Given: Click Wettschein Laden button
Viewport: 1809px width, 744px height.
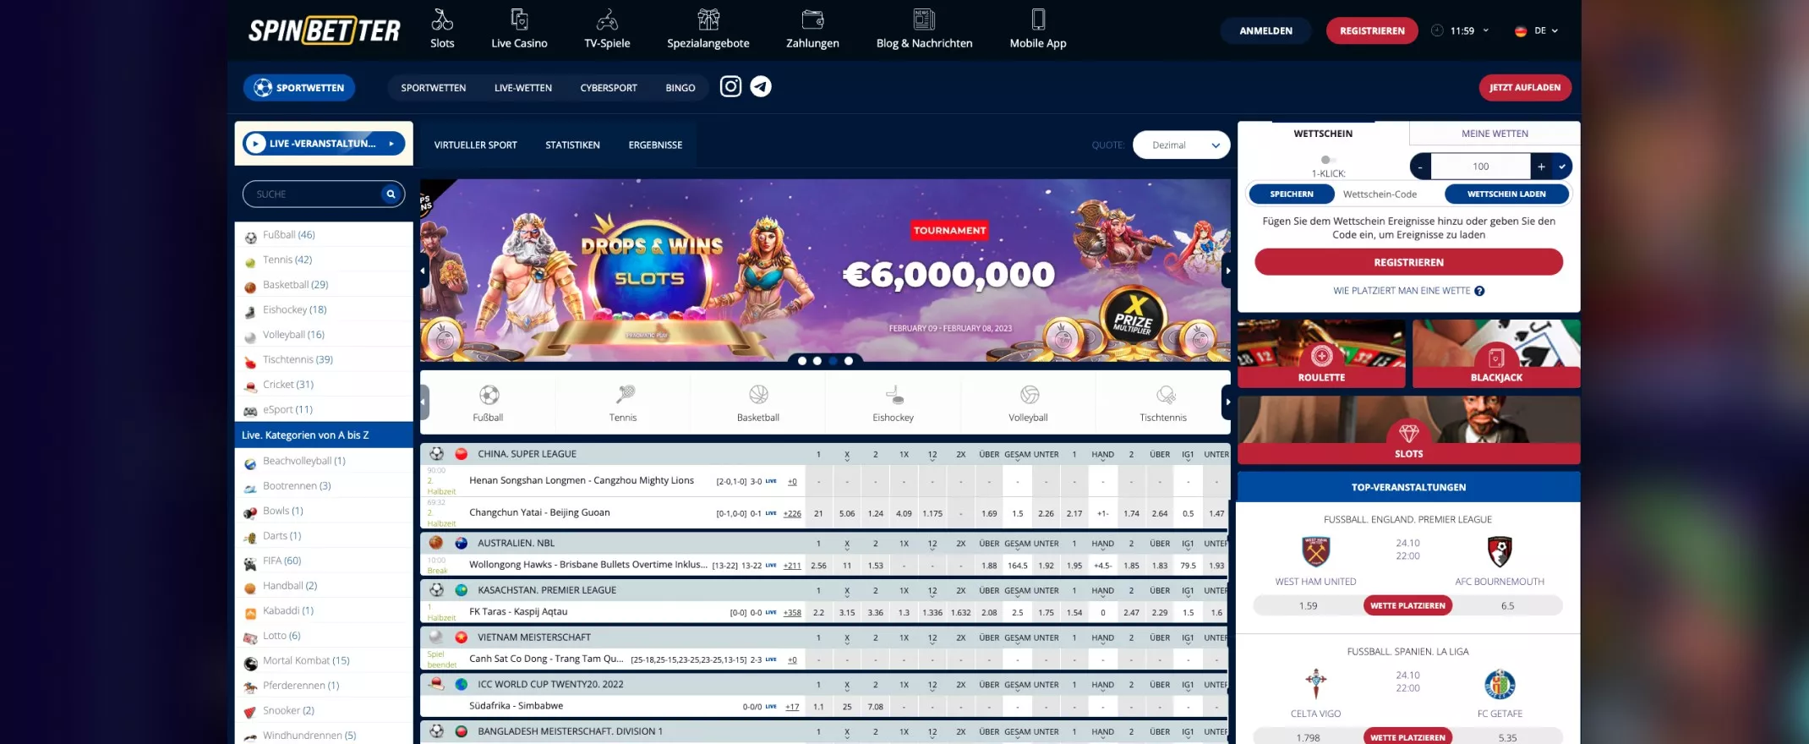Looking at the screenshot, I should coord(1506,194).
